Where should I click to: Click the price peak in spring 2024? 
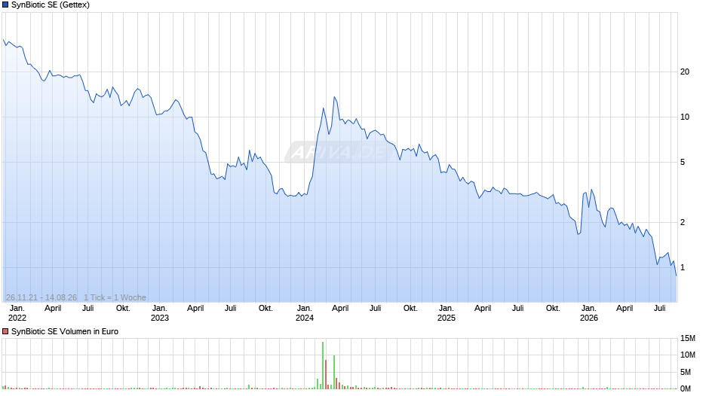335,97
